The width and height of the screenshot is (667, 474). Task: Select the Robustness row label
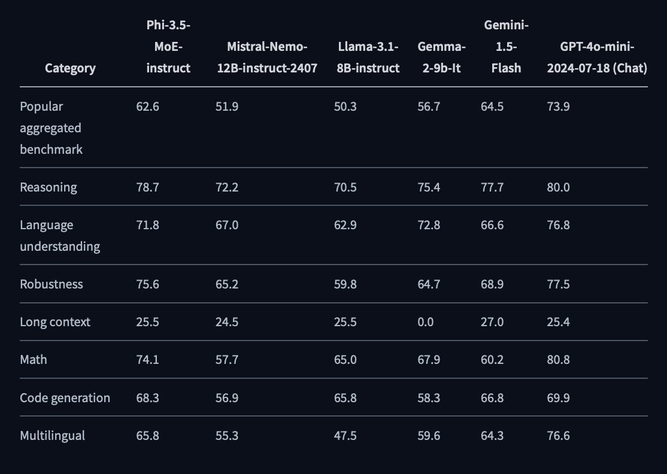(x=51, y=284)
